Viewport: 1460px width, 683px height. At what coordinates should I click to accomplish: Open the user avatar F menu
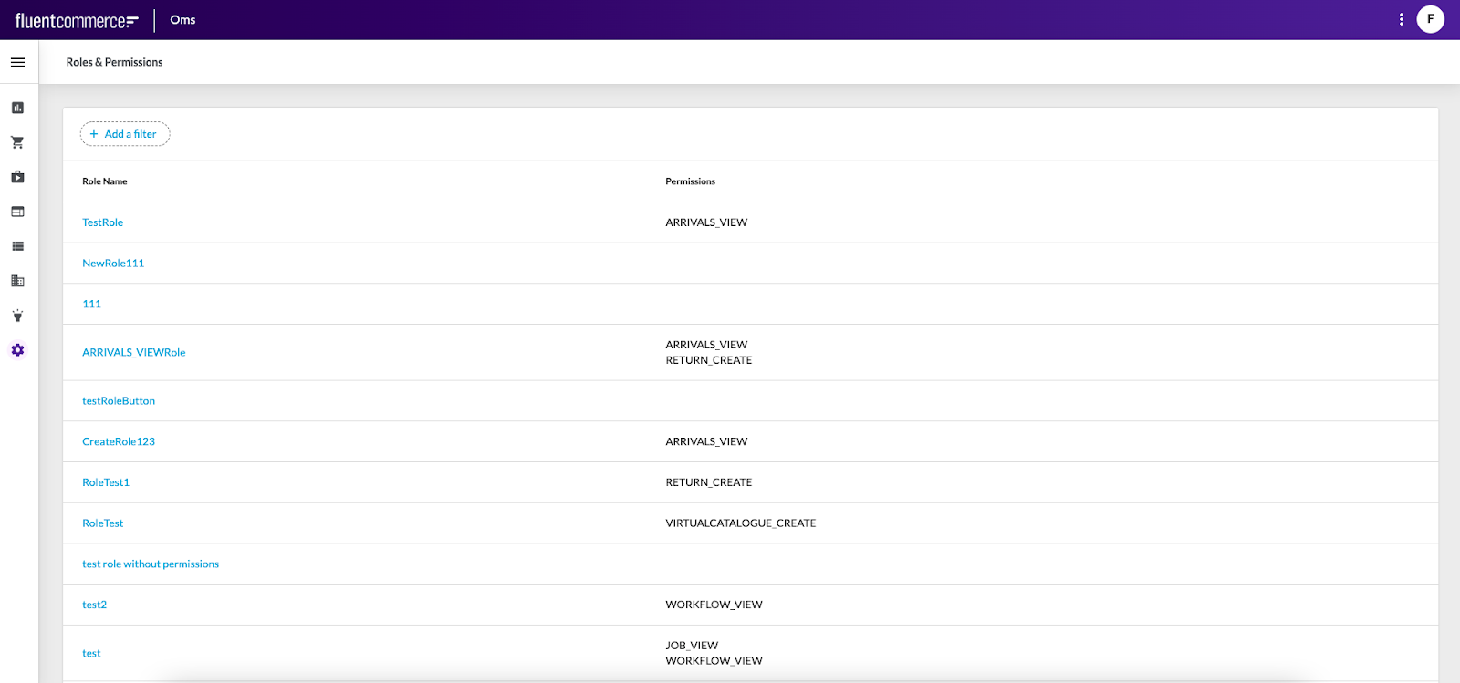tap(1430, 19)
